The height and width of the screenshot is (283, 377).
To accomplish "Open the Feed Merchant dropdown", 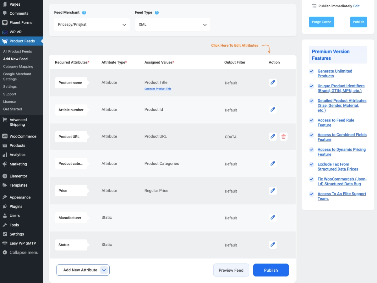I will tap(92, 24).
